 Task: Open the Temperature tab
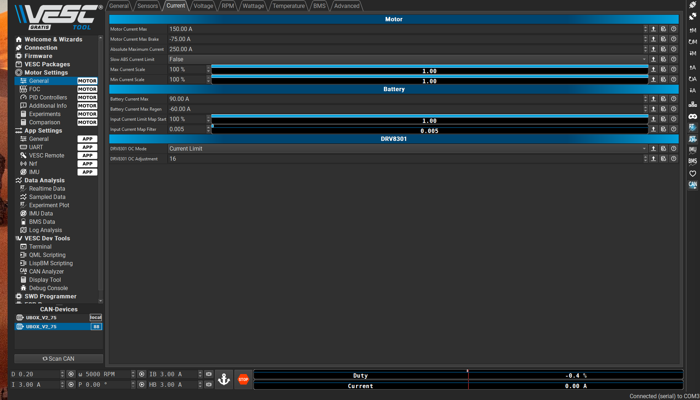coord(289,6)
